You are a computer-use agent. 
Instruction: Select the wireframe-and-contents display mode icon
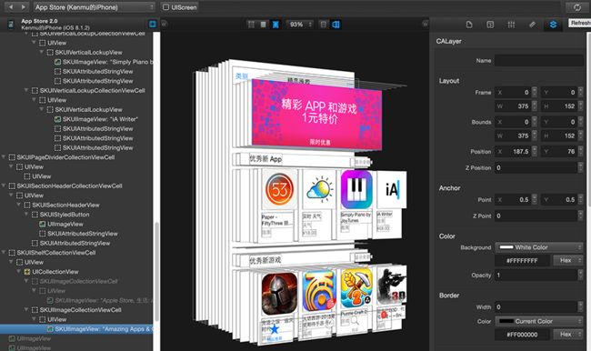275,25
